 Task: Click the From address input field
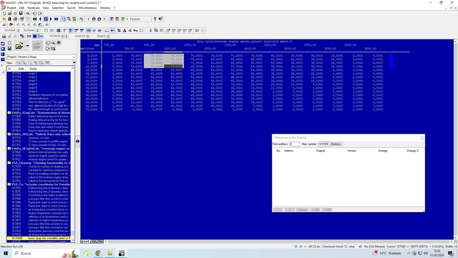(294, 144)
